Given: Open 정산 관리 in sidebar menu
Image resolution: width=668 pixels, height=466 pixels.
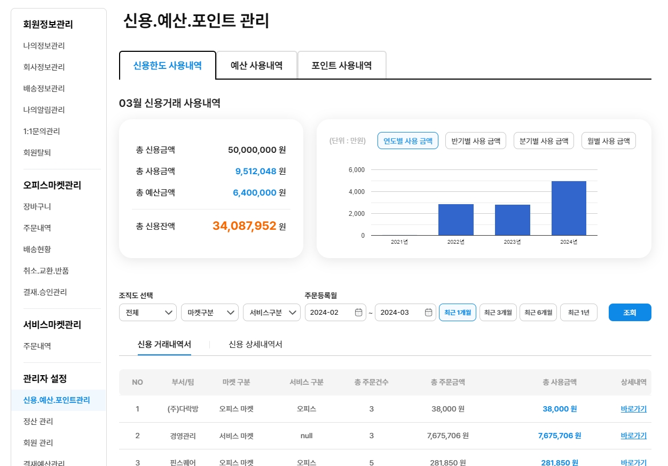Looking at the screenshot, I should click(38, 421).
